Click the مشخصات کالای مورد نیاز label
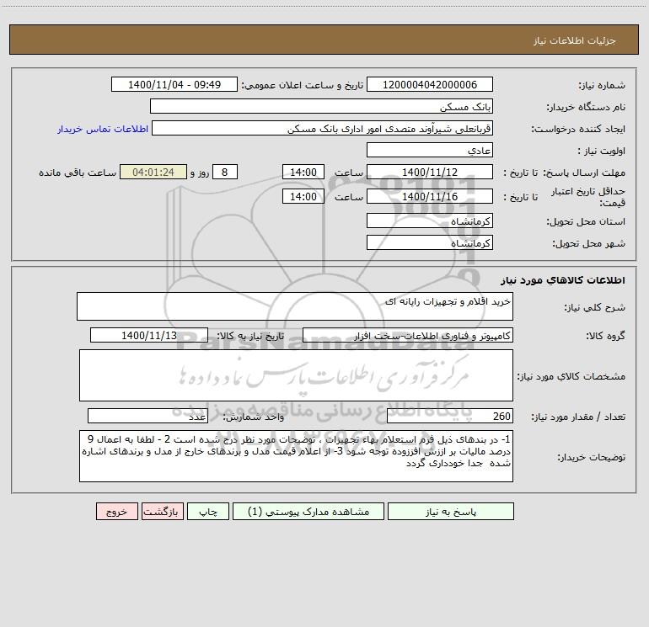649x627 pixels. pyautogui.click(x=571, y=376)
